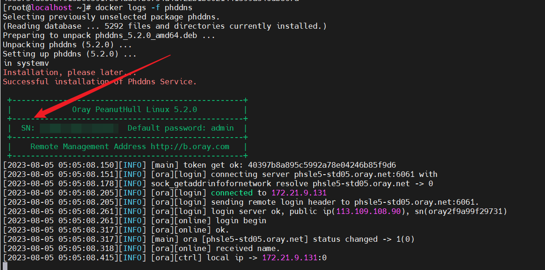Viewport: 545px width, 270px height.
Task: Click the green 'connected' status word
Action: click(232, 193)
